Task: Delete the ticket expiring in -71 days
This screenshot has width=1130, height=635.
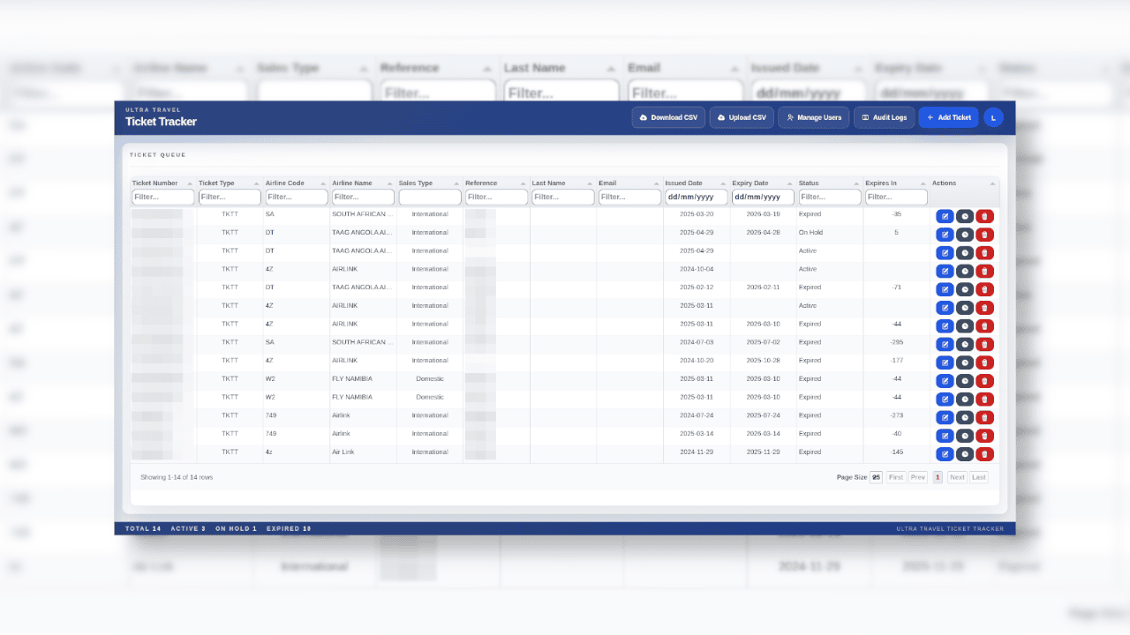Action: point(985,289)
